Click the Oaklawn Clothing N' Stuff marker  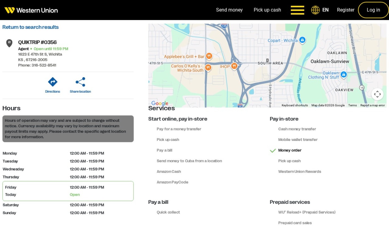coord(344,75)
